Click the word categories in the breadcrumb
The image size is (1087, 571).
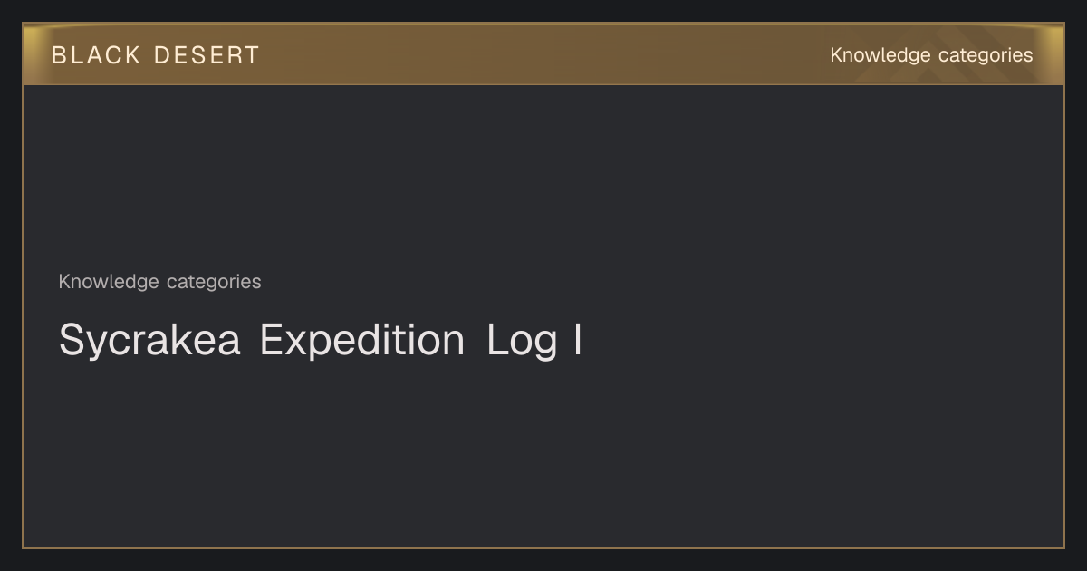click(214, 282)
